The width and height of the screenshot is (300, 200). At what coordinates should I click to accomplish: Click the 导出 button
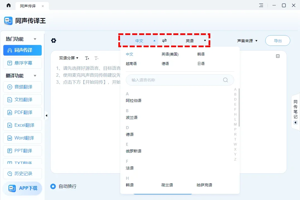(277, 41)
